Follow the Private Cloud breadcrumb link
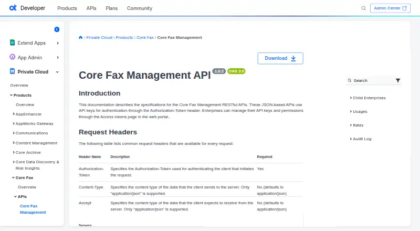Viewport: 420px width, 231px height. point(99,37)
